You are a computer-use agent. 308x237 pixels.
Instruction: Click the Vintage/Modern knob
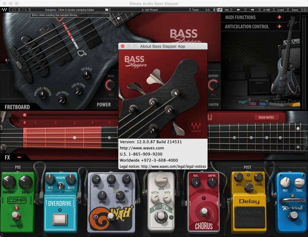pos(43,95)
